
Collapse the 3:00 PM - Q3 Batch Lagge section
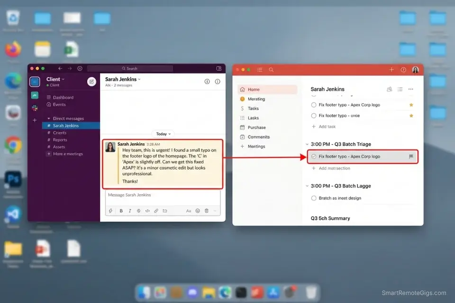[x=307, y=186]
